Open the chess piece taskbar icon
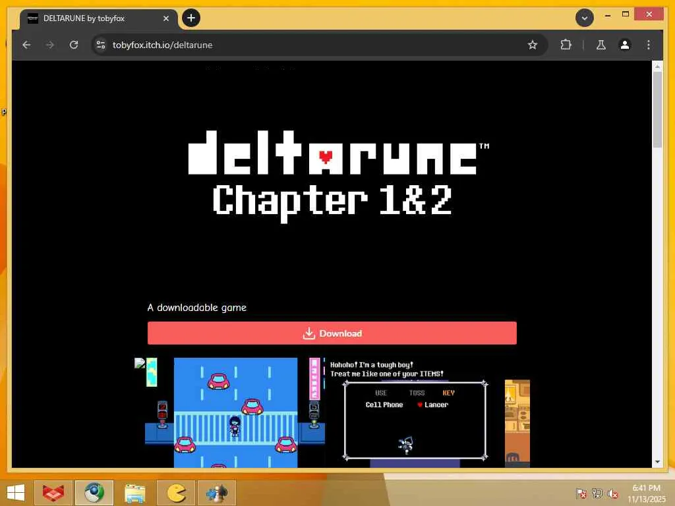The height and width of the screenshot is (506, 675). 216,493
